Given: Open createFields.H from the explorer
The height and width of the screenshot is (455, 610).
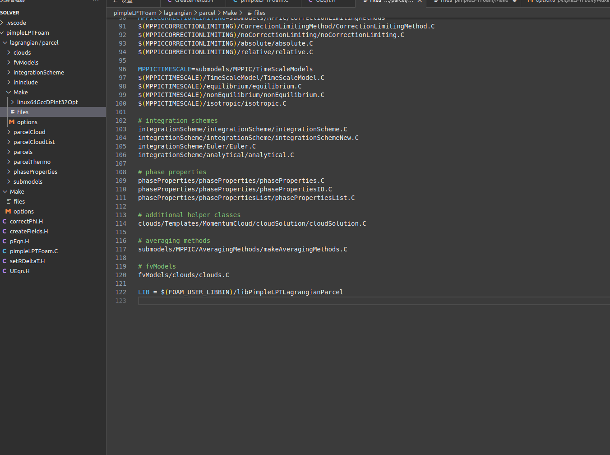Looking at the screenshot, I should pyautogui.click(x=29, y=231).
